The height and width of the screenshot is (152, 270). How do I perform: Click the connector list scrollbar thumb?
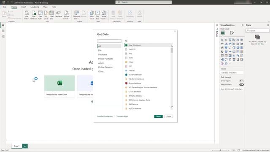[172, 50]
